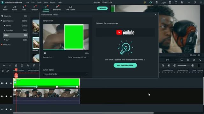
Task: Expand the LUT category
Action: tap(4, 40)
